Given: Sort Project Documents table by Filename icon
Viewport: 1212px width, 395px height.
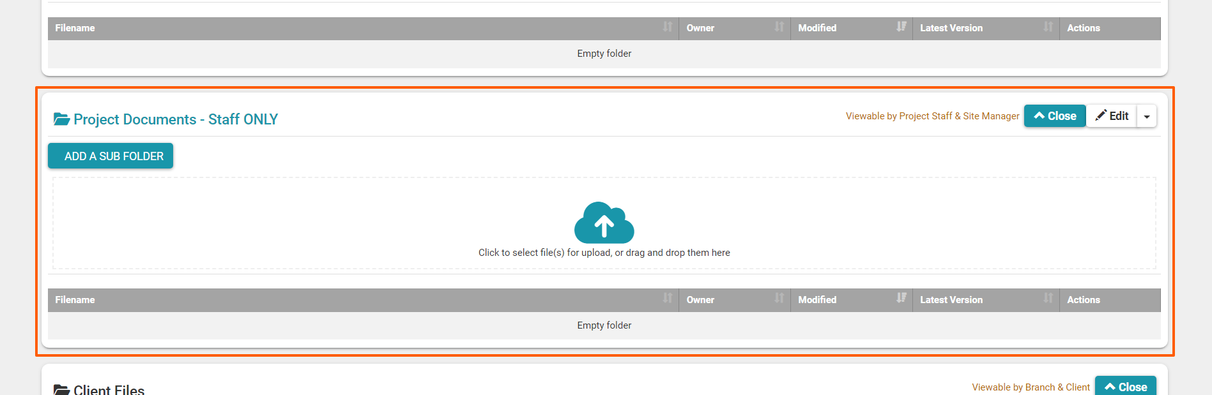Looking at the screenshot, I should (x=668, y=298).
